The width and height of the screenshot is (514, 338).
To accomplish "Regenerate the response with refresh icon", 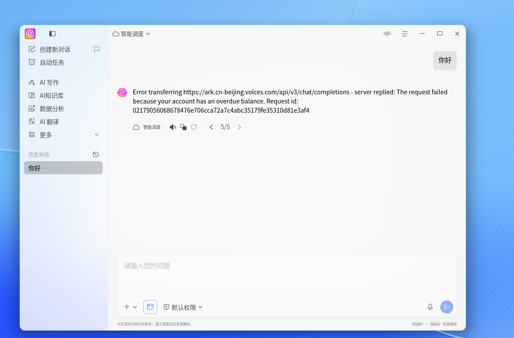I will (194, 127).
